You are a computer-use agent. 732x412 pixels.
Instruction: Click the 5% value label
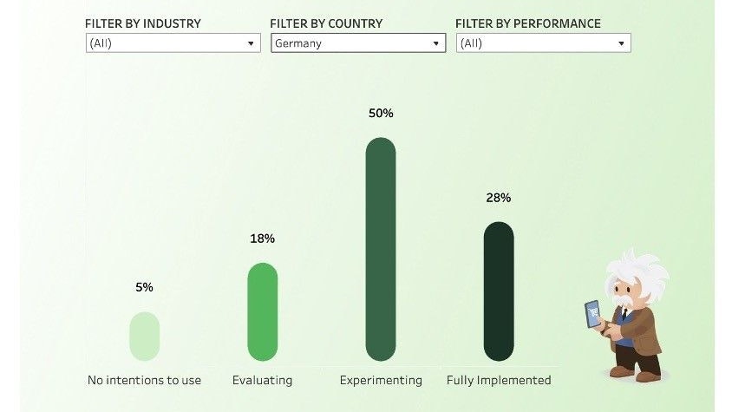pos(144,287)
